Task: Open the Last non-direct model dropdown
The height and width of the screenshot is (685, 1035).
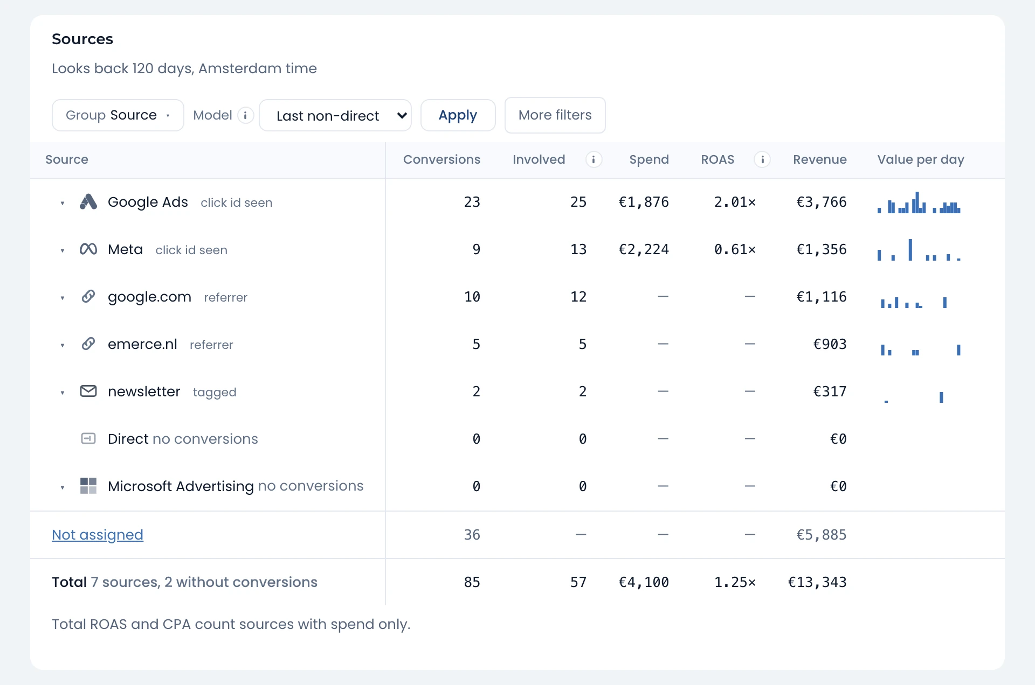Action: pyautogui.click(x=335, y=115)
